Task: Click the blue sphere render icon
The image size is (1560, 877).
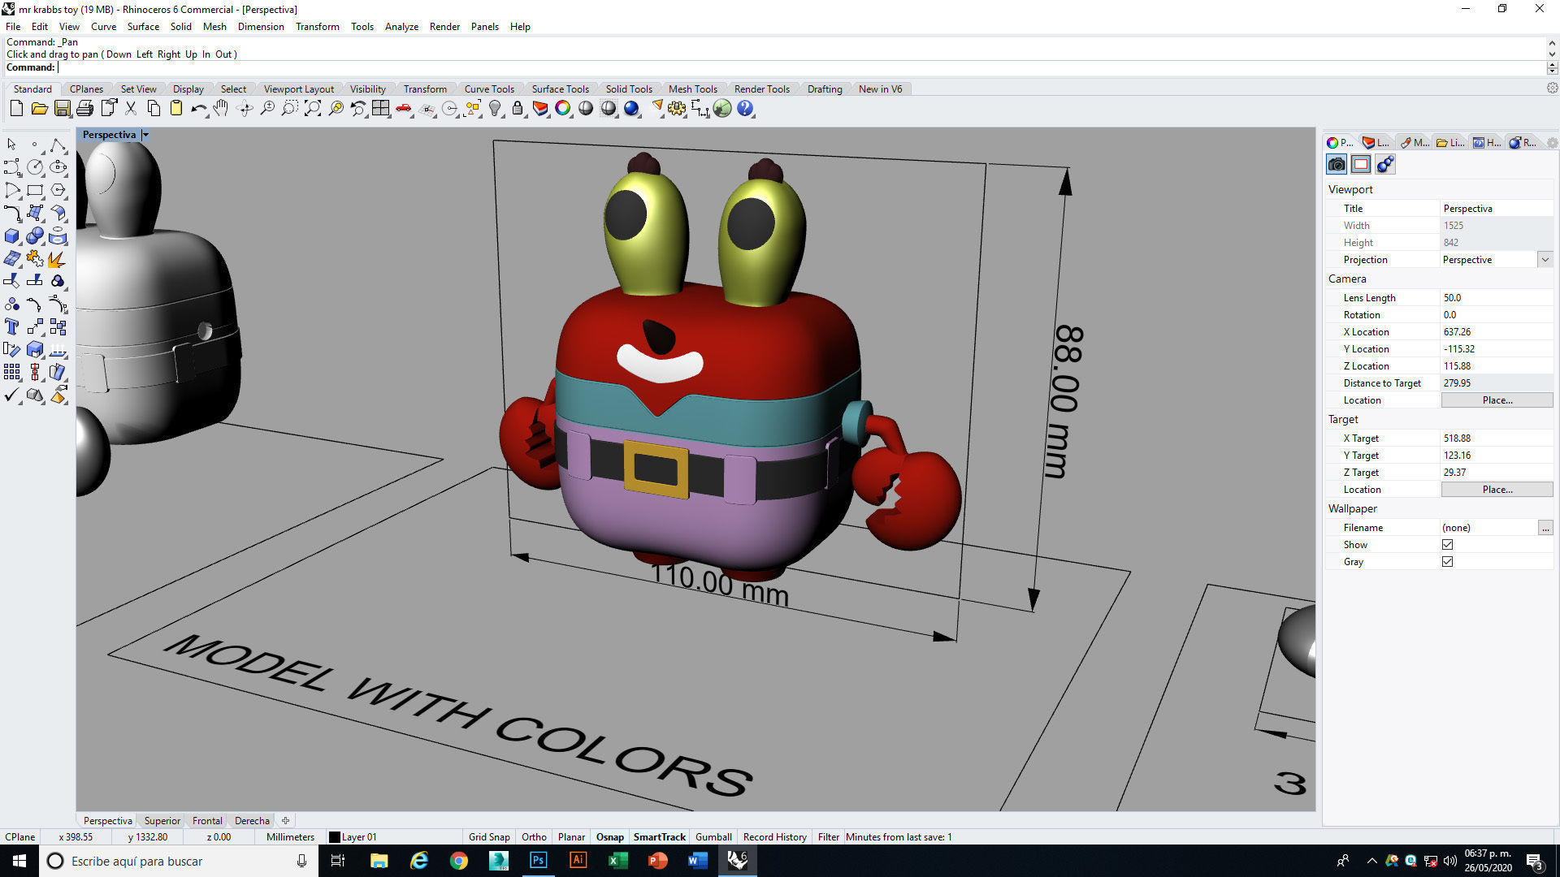Action: pos(631,109)
